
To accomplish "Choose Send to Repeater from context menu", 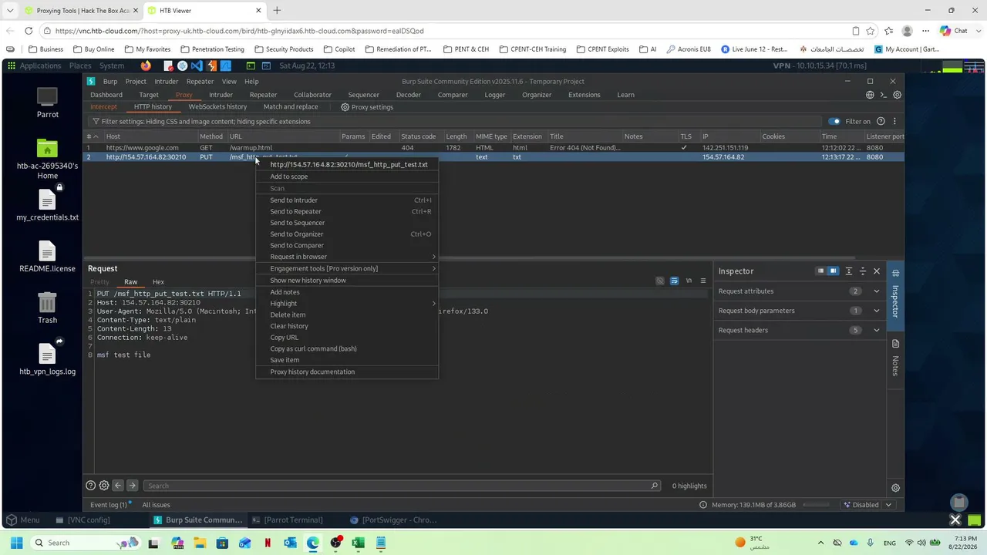I will point(347,211).
